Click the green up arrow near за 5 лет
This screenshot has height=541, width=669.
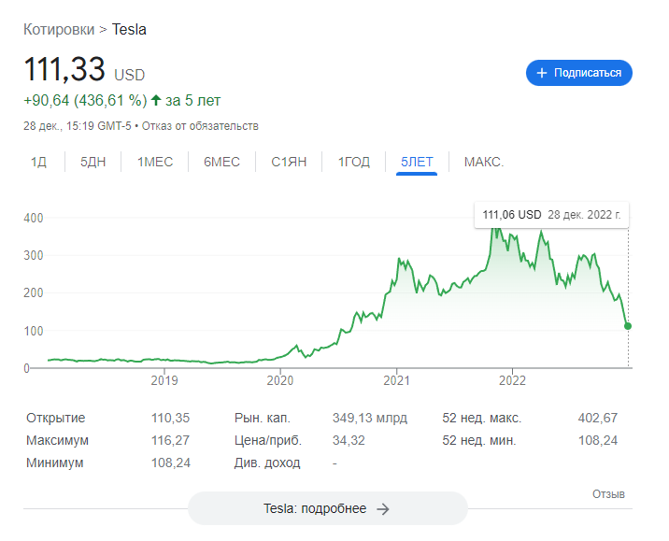pyautogui.click(x=156, y=100)
